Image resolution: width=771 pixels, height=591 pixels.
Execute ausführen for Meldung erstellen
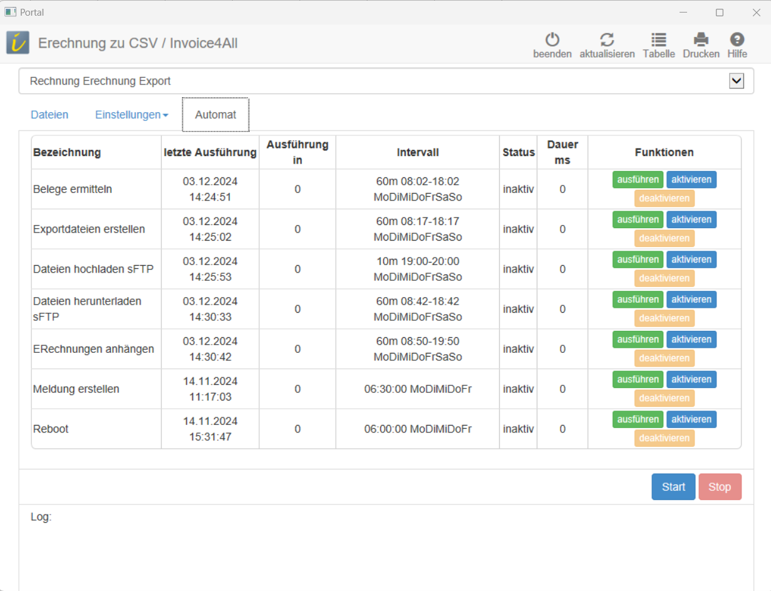tap(638, 379)
